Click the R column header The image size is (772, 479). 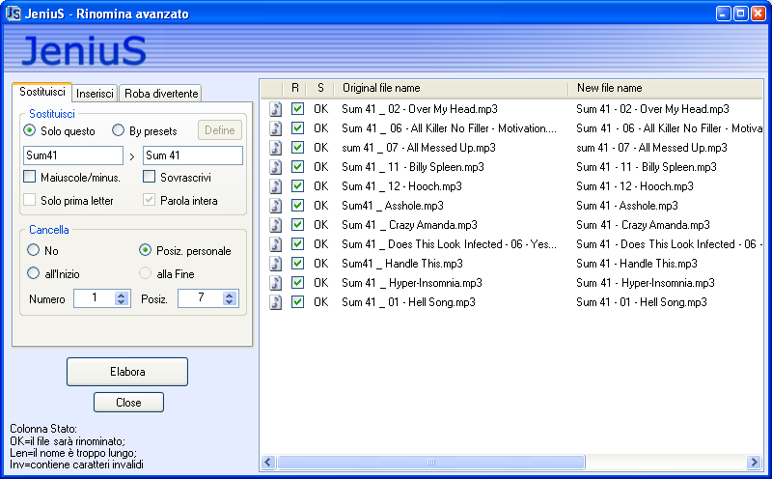click(295, 88)
